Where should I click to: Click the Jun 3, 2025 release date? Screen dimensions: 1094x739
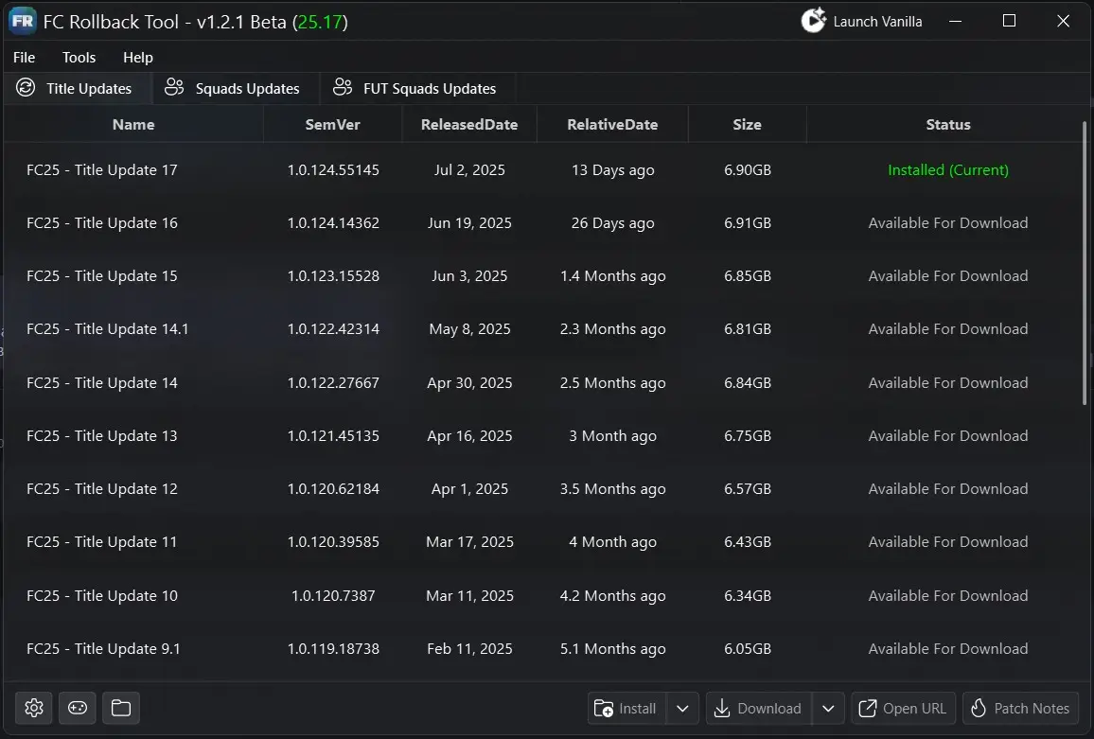(469, 275)
